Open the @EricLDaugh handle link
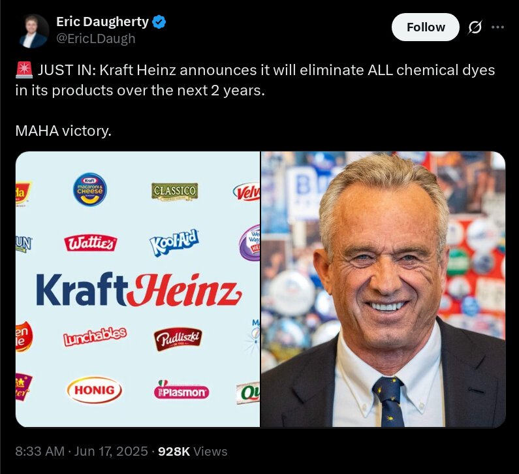Image resolution: width=519 pixels, height=474 pixels. [96, 39]
